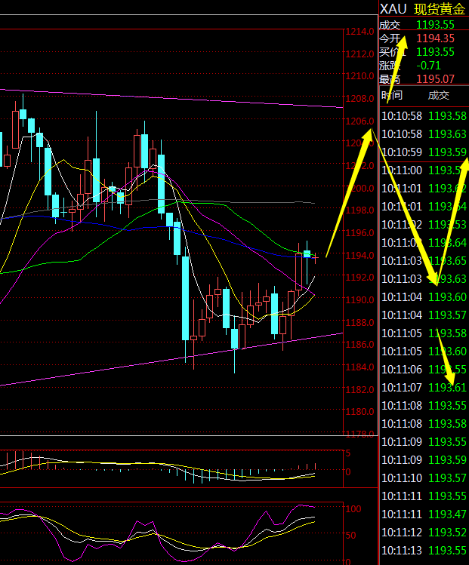469x565 pixels.
Task: Click the 成交 column header in tick list
Action: 438,95
